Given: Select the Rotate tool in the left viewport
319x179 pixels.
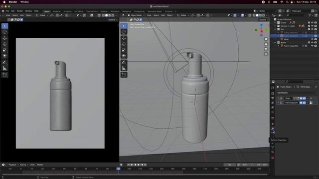Looking at the screenshot, I should tap(4, 44).
